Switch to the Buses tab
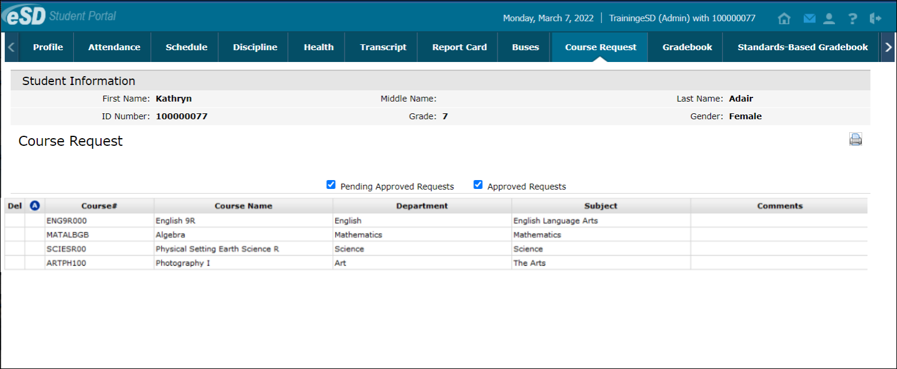 525,47
